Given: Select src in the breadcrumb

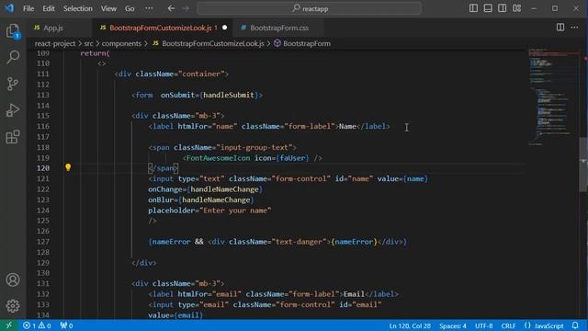Looking at the screenshot, I should click(88, 43).
